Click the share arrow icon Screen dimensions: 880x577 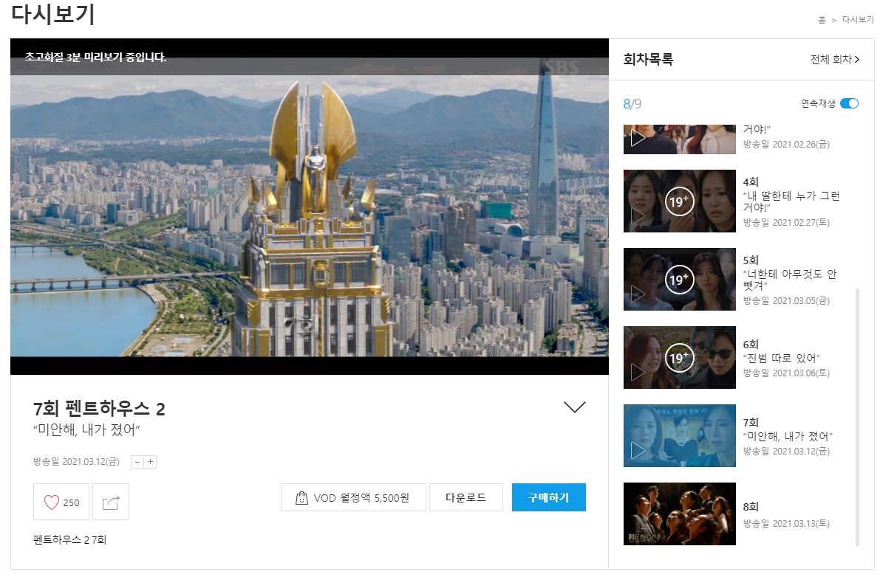tap(111, 502)
